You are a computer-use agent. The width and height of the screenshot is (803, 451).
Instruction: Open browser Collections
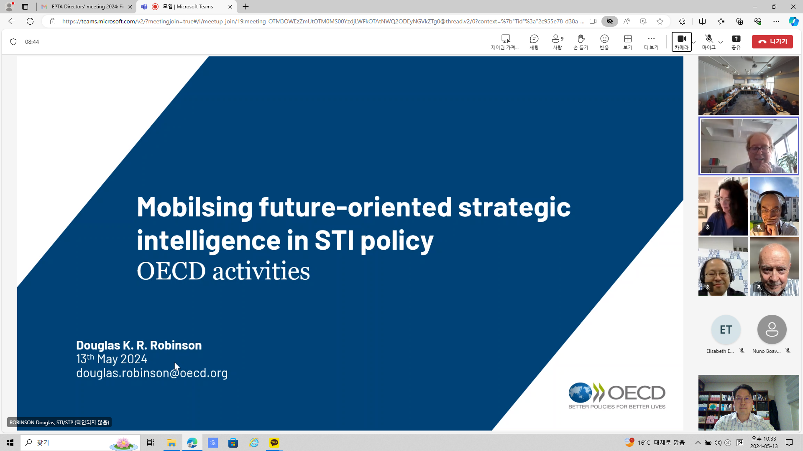click(x=739, y=21)
